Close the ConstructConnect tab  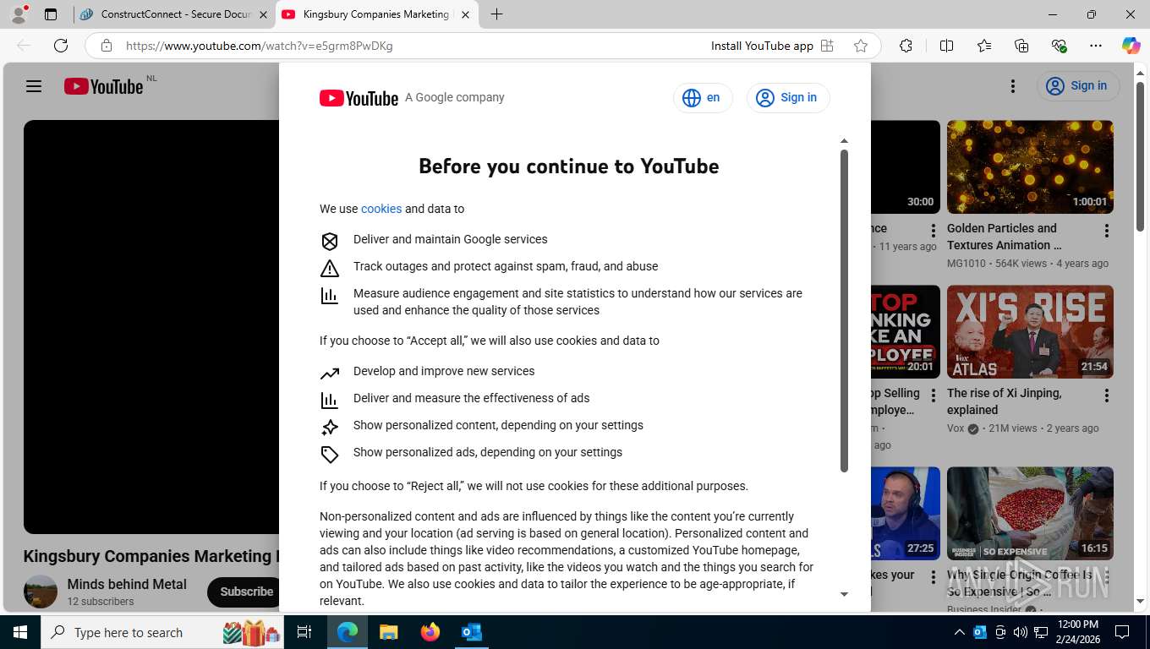click(263, 14)
